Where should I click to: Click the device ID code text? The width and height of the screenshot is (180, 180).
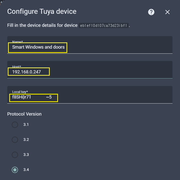[x=104, y=26]
